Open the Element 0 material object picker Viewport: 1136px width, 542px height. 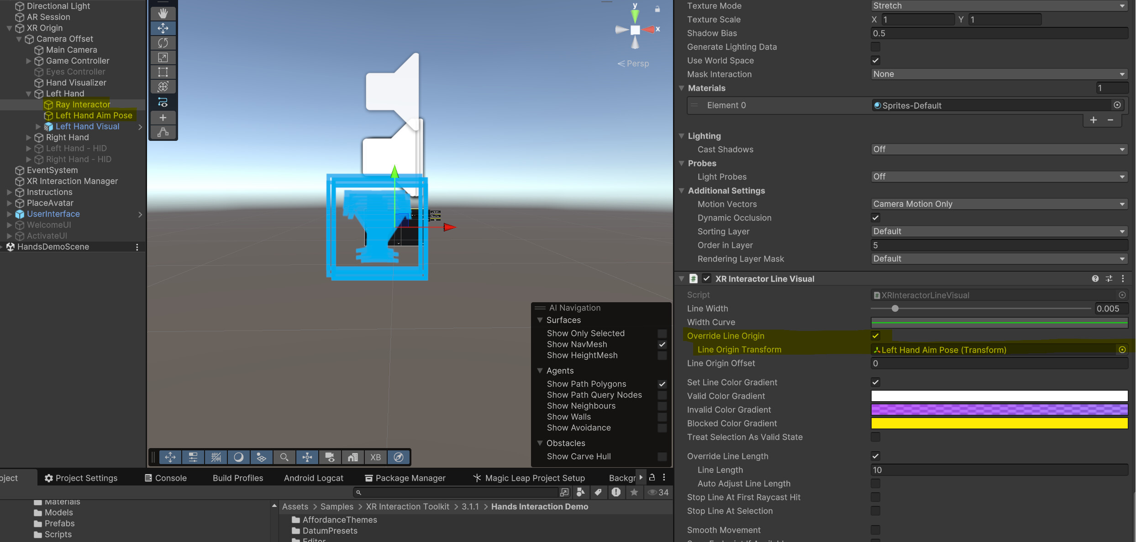click(x=1117, y=105)
